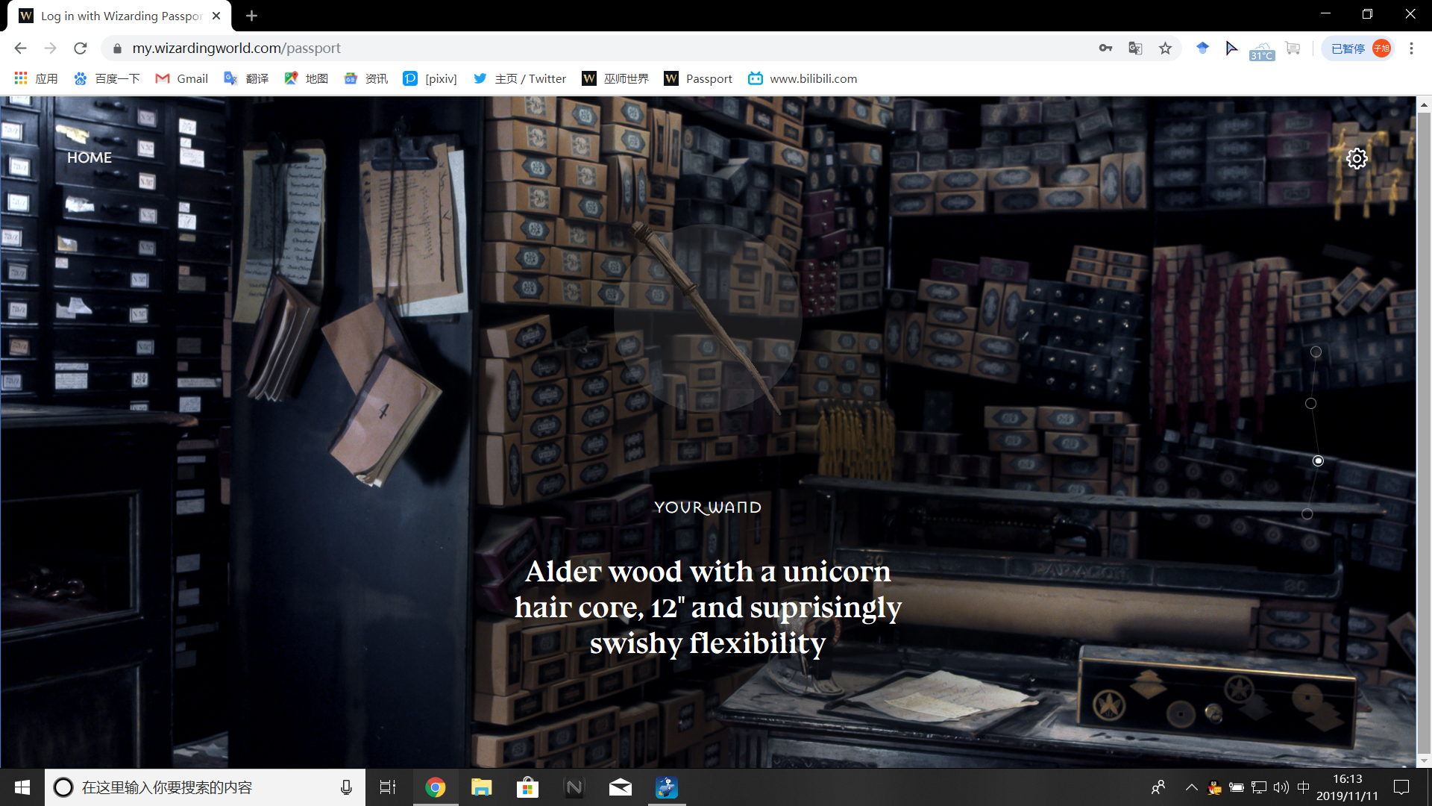Image resolution: width=1432 pixels, height=806 pixels.
Task: Open the Twitter bookmark
Action: point(520,78)
